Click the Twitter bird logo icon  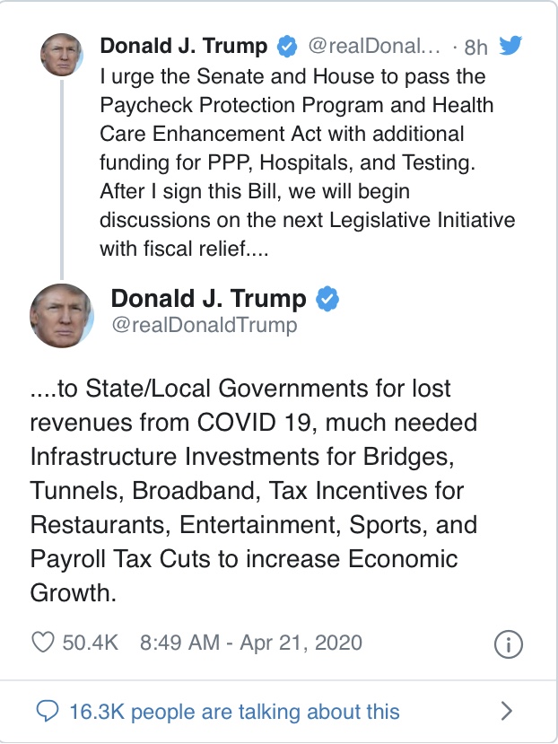pyautogui.click(x=510, y=46)
